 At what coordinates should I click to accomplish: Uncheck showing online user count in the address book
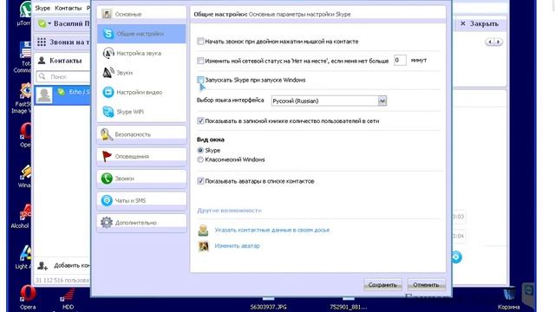(x=200, y=121)
